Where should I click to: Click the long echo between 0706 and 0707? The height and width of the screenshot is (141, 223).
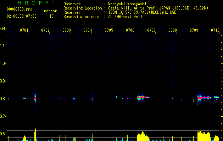tap(143, 97)
